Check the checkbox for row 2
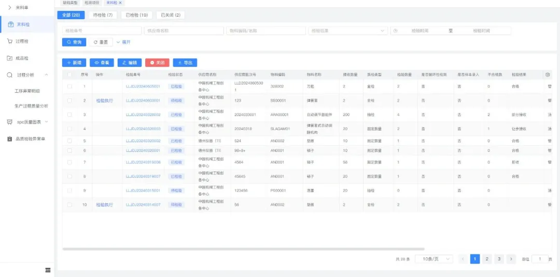560x277 pixels. coord(70,101)
